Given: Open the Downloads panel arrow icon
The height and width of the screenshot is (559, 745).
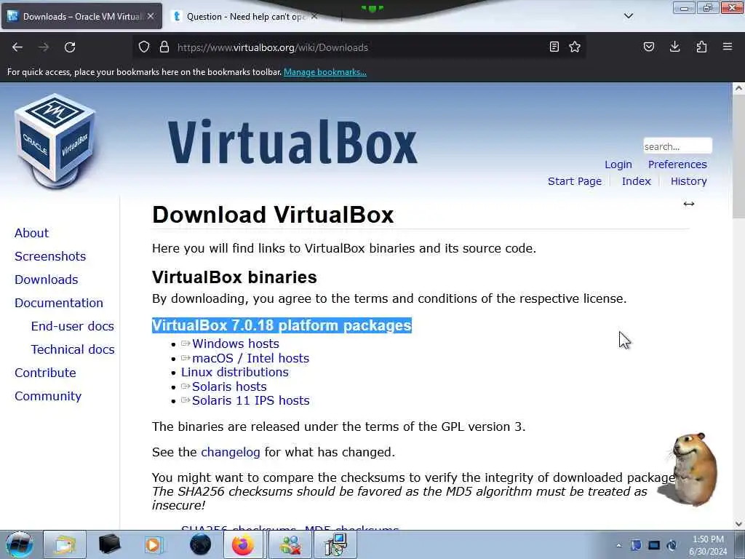Looking at the screenshot, I should click(x=674, y=47).
